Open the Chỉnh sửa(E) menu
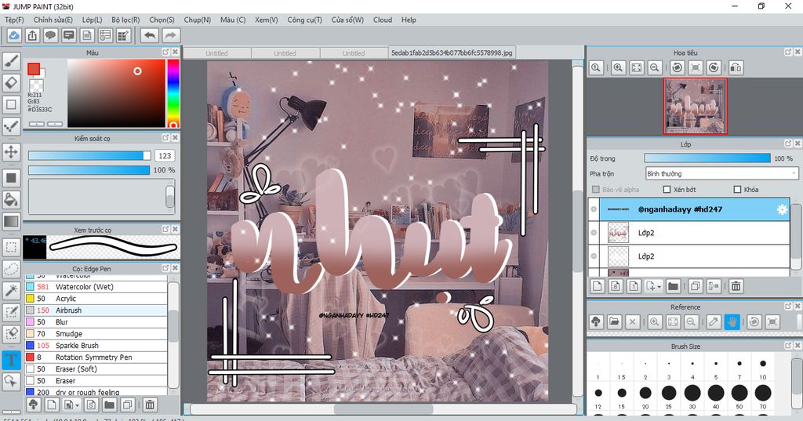This screenshot has width=803, height=421. click(53, 20)
